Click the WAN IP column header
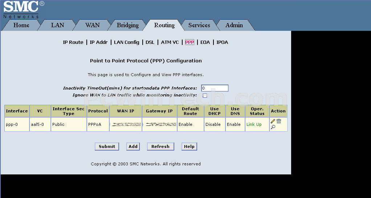Image resolution: width=371 pixels, height=198 pixels. pos(126,111)
